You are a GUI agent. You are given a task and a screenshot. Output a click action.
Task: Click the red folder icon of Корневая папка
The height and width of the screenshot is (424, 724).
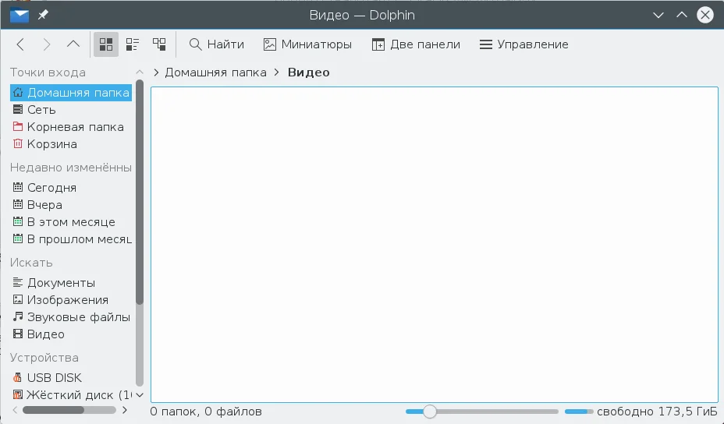pyautogui.click(x=17, y=126)
